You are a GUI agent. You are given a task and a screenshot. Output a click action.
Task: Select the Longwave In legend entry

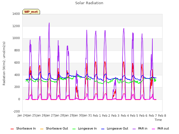(x=84, y=128)
